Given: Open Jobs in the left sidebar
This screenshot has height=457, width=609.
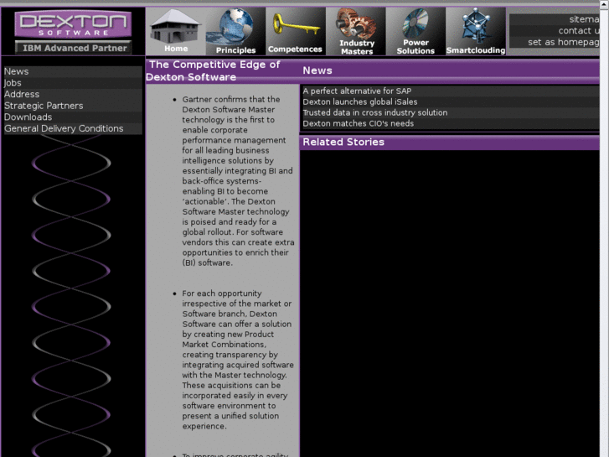Looking at the screenshot, I should click(73, 83).
